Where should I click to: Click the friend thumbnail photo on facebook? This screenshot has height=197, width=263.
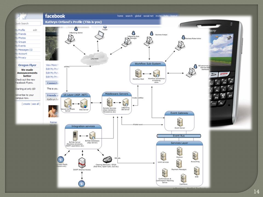point(53,111)
